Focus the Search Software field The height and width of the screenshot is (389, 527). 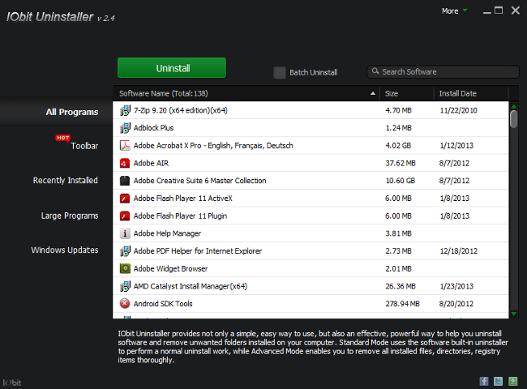443,72
